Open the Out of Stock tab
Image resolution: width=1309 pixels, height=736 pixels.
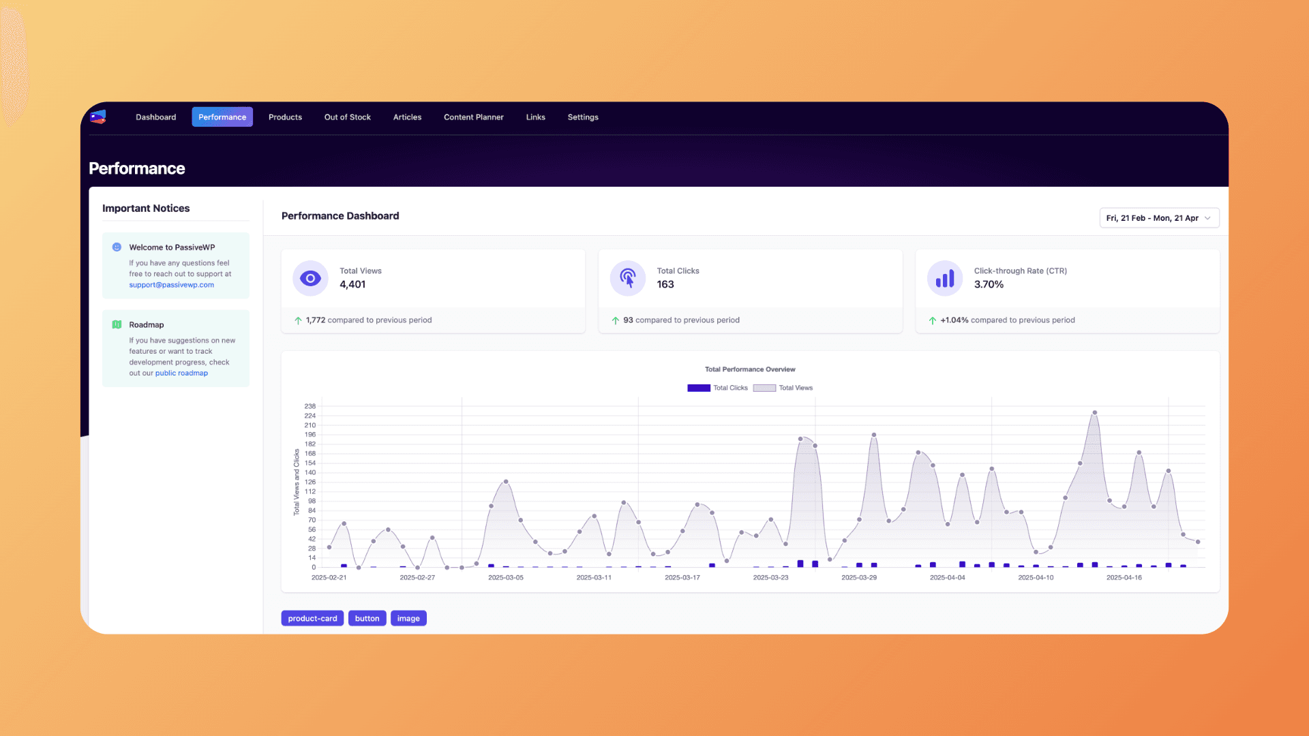[x=347, y=117]
